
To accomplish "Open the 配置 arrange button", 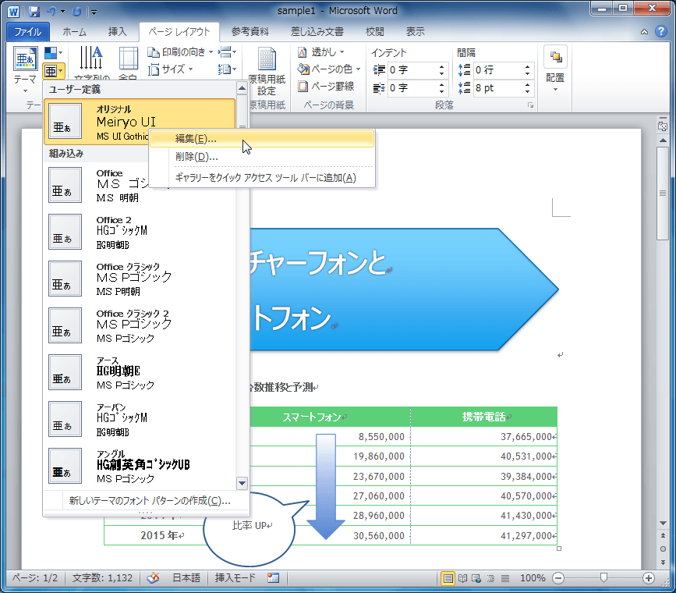I will [x=555, y=69].
